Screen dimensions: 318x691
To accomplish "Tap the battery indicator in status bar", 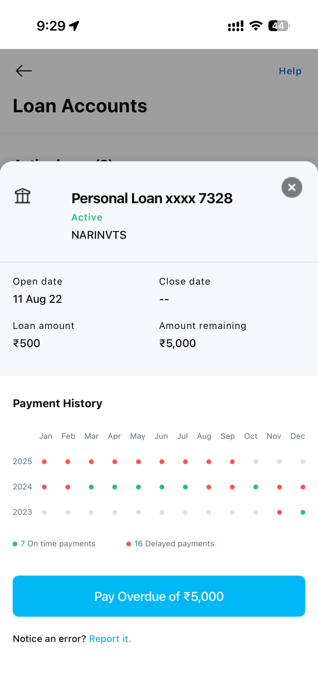I will 279,26.
